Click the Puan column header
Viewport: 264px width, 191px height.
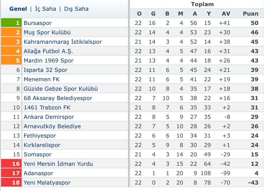tap(251, 14)
